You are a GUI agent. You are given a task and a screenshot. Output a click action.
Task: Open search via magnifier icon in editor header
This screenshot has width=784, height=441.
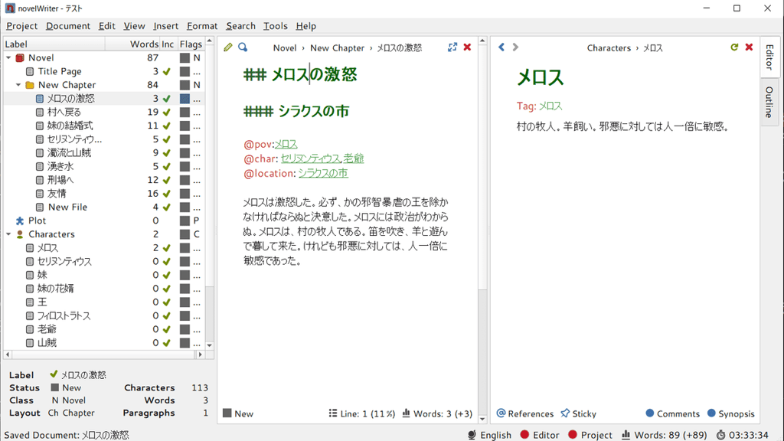(243, 47)
